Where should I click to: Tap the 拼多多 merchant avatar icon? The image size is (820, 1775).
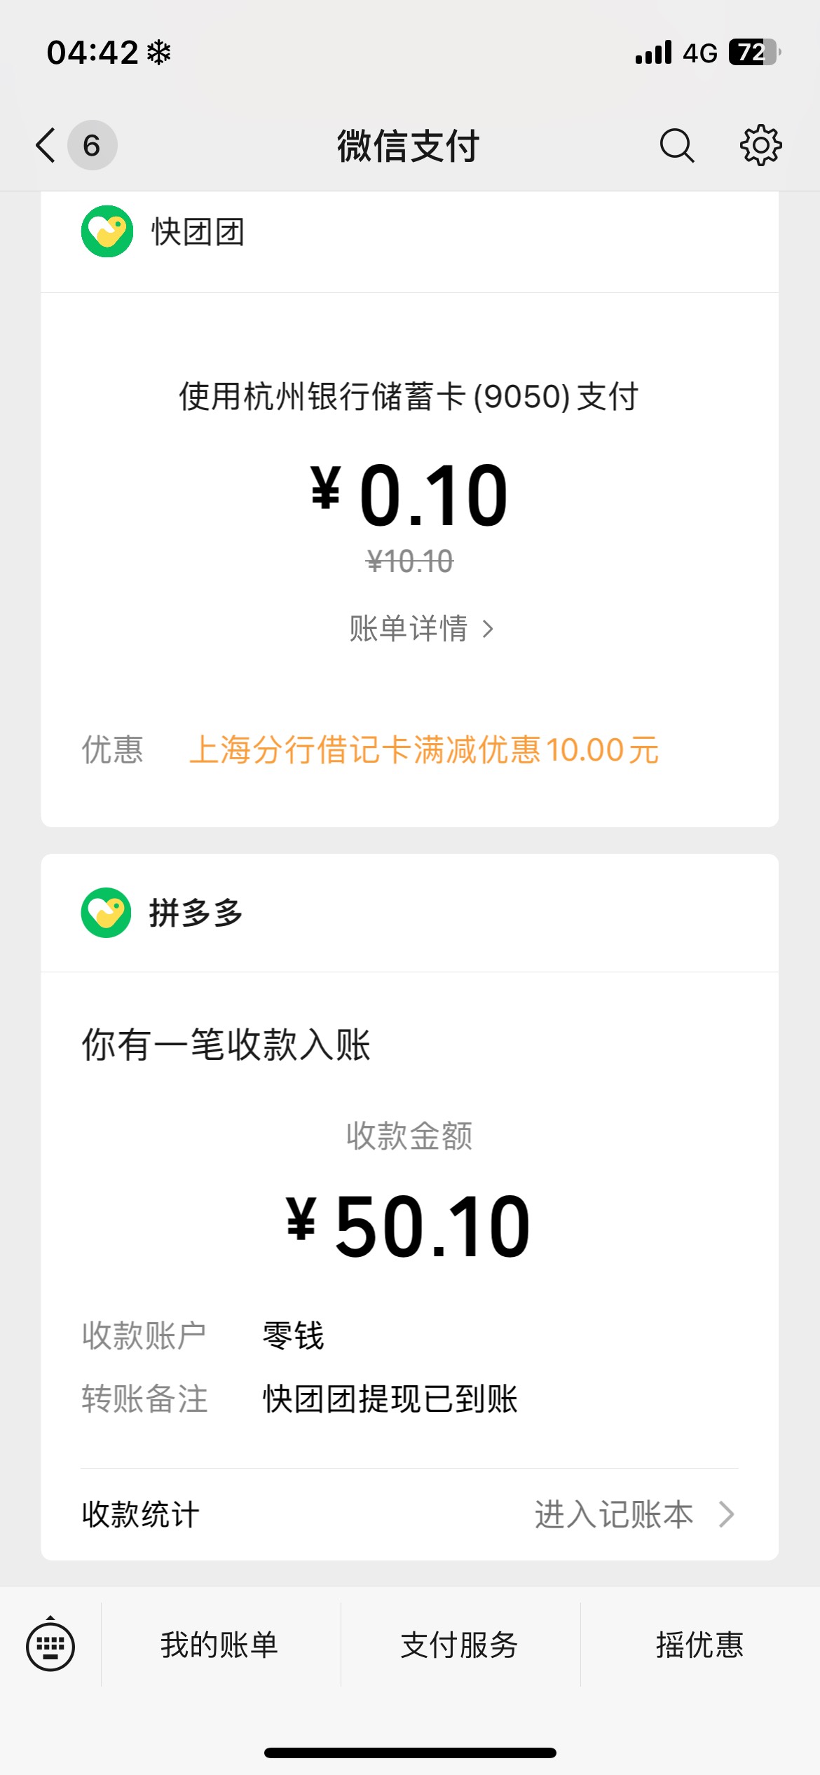(x=107, y=913)
